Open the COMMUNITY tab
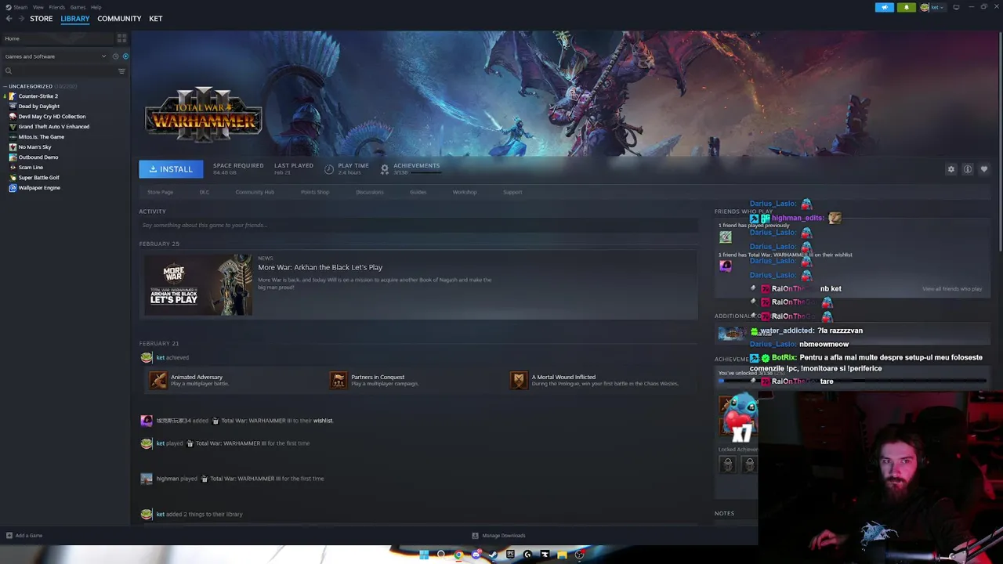 point(119,19)
